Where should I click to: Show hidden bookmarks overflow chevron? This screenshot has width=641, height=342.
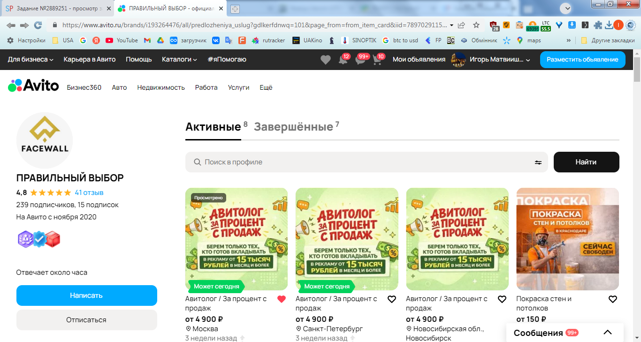coord(569,40)
